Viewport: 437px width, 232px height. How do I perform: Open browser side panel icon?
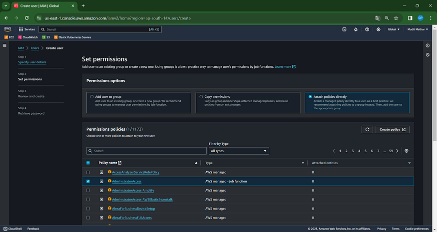point(410,18)
